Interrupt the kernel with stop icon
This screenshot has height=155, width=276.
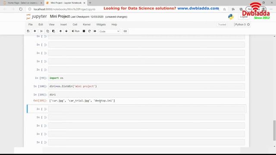point(84,31)
